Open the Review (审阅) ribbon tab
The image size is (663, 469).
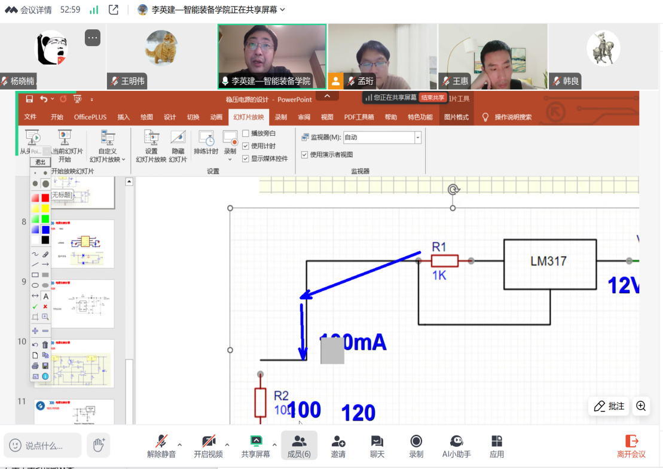[304, 117]
